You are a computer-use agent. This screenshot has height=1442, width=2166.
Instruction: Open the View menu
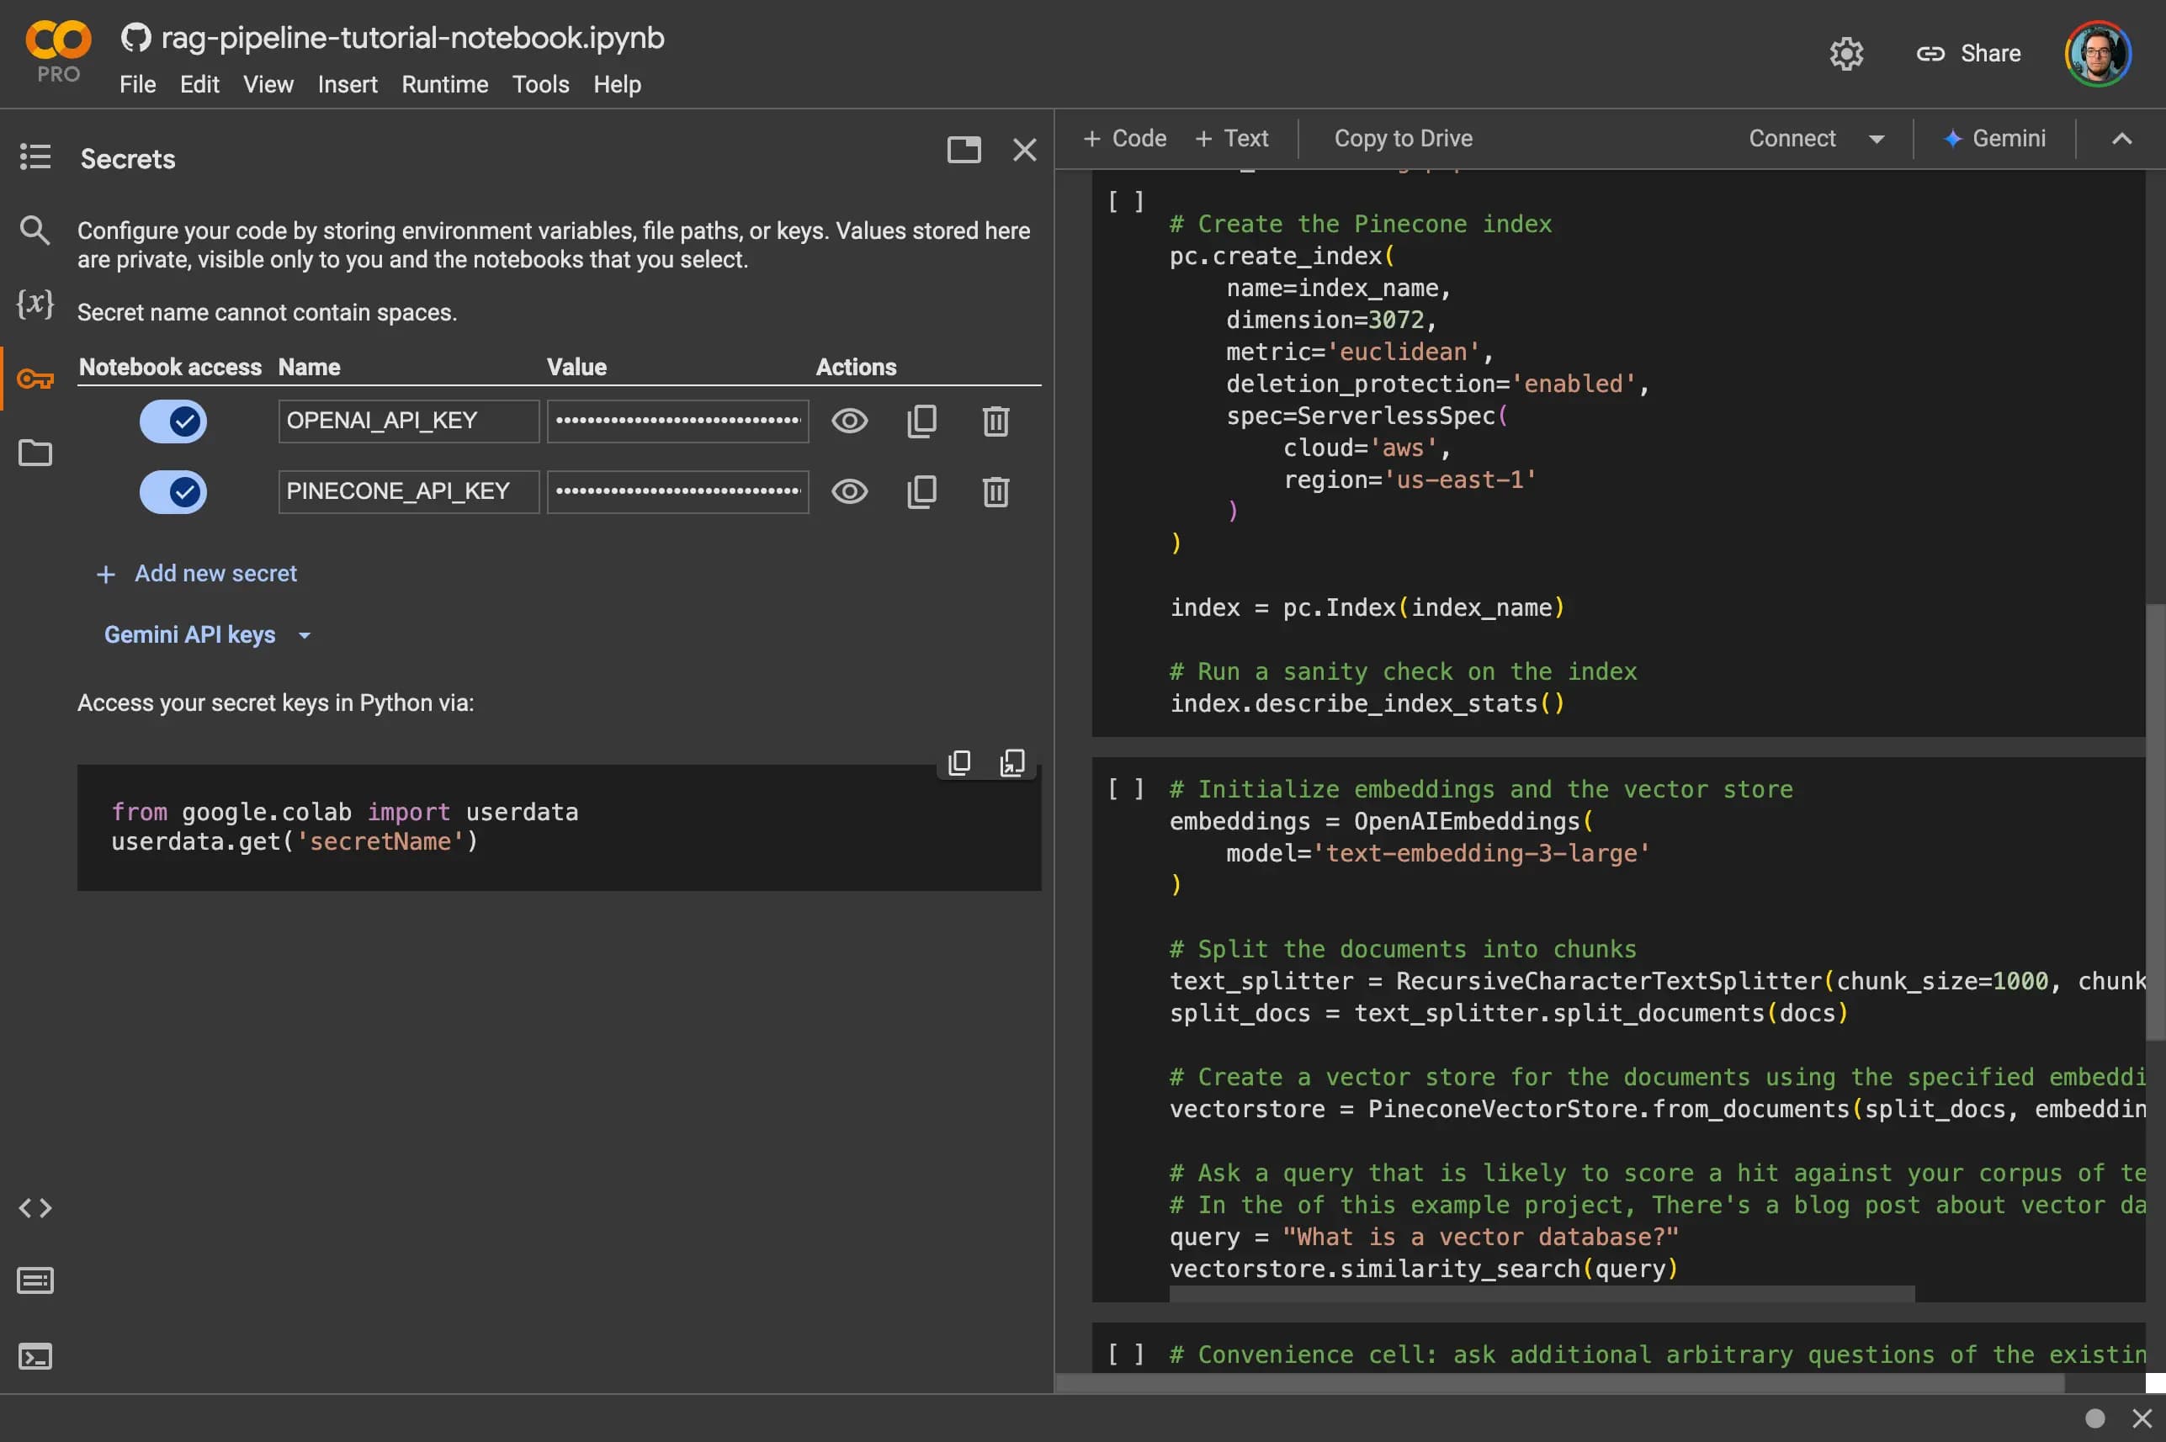pyautogui.click(x=268, y=85)
